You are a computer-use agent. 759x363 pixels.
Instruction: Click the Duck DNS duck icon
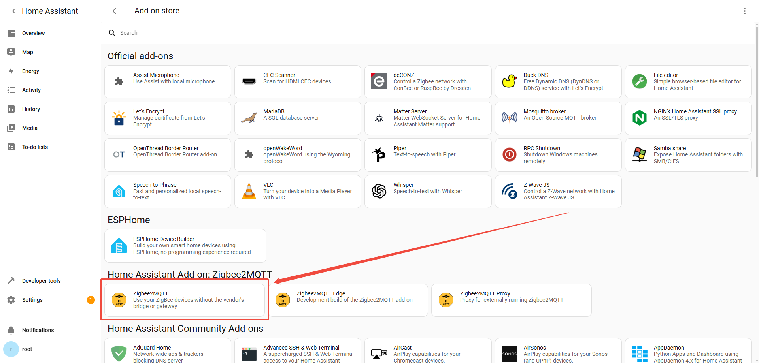pyautogui.click(x=509, y=81)
